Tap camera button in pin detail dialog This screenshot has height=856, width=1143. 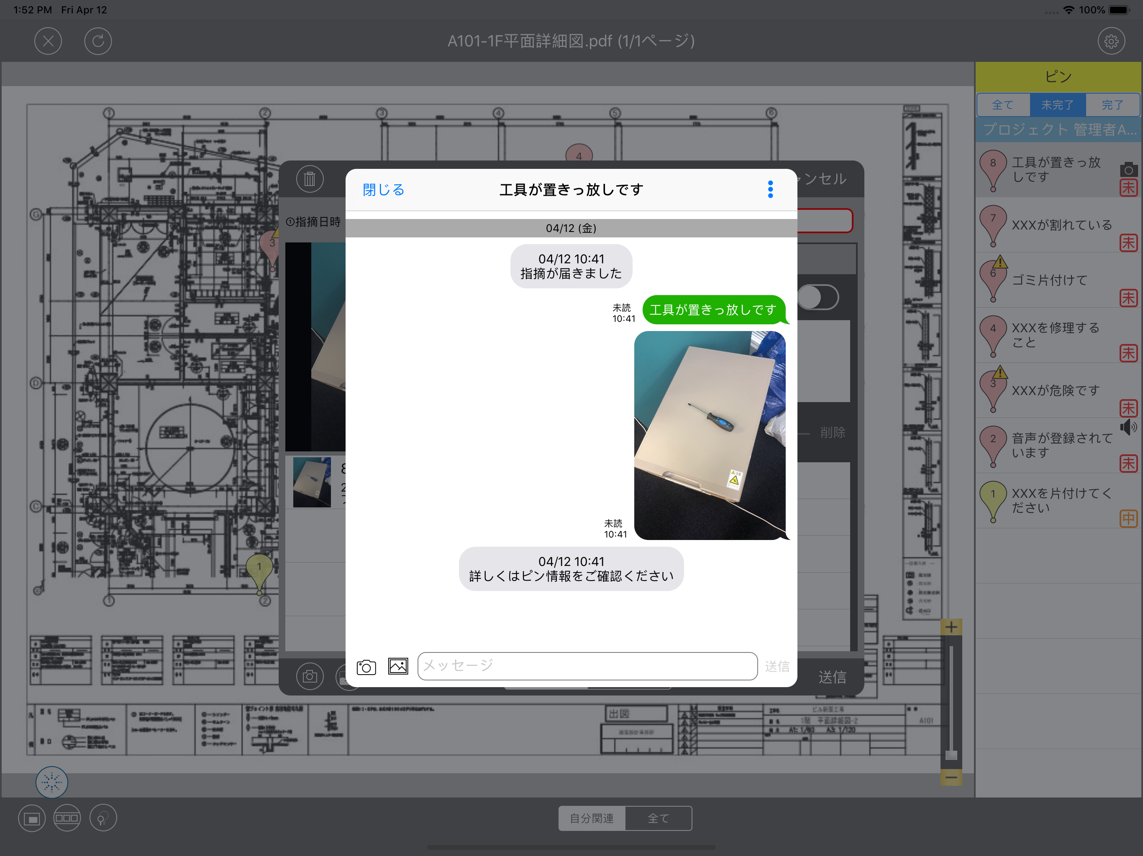pyautogui.click(x=310, y=676)
